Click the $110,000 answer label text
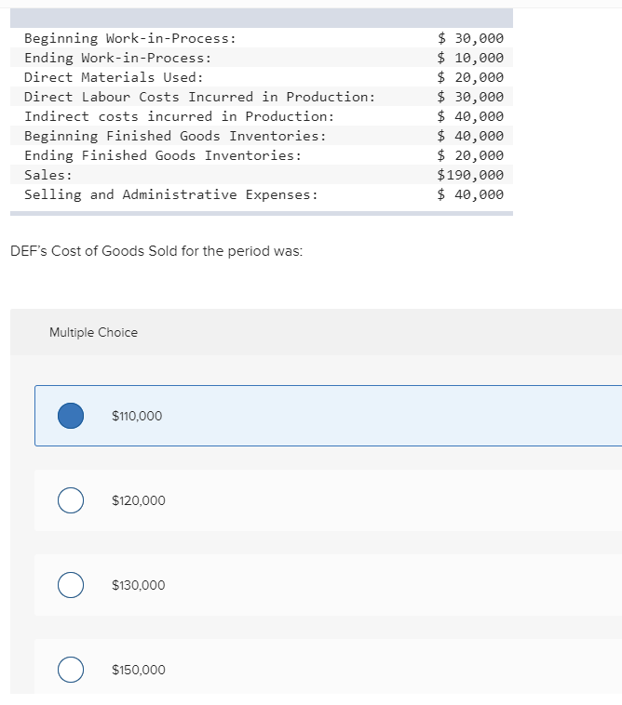The height and width of the screenshot is (705, 622). 137,416
